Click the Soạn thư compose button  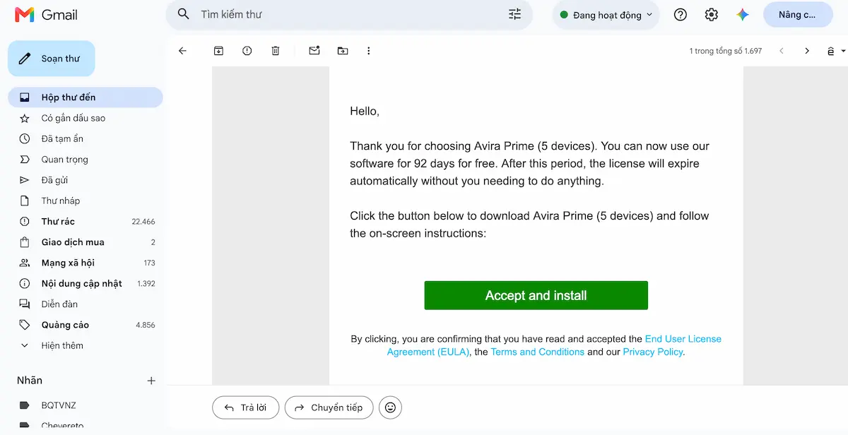pos(52,59)
